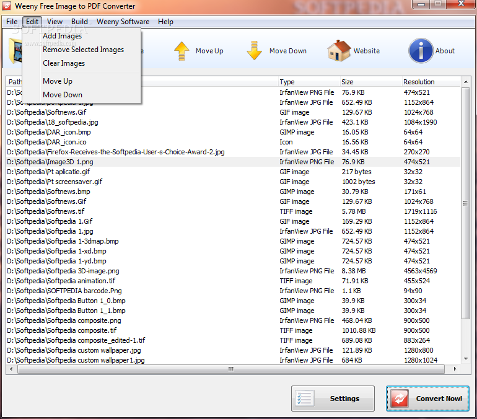Click the Move Down toolbar label
477x419 pixels.
point(288,51)
